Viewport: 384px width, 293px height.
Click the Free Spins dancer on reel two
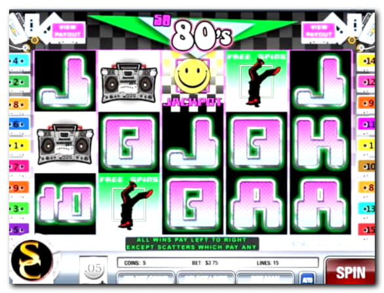coord(129,204)
